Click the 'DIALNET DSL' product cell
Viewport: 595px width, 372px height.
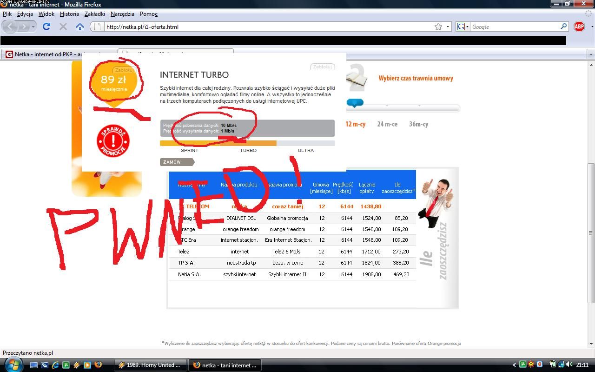pyautogui.click(x=241, y=218)
